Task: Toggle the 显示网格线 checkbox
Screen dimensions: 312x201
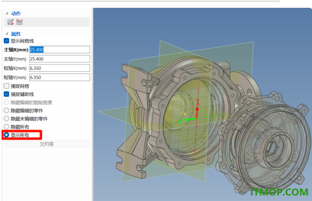Action: point(6,41)
